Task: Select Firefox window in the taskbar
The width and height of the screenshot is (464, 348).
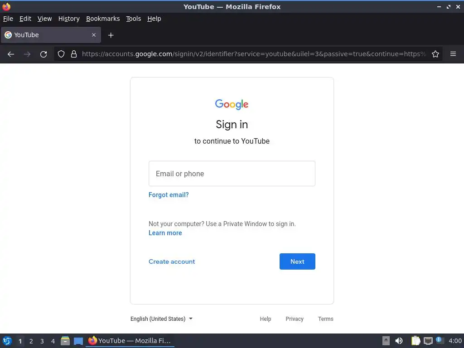Action: pos(130,341)
